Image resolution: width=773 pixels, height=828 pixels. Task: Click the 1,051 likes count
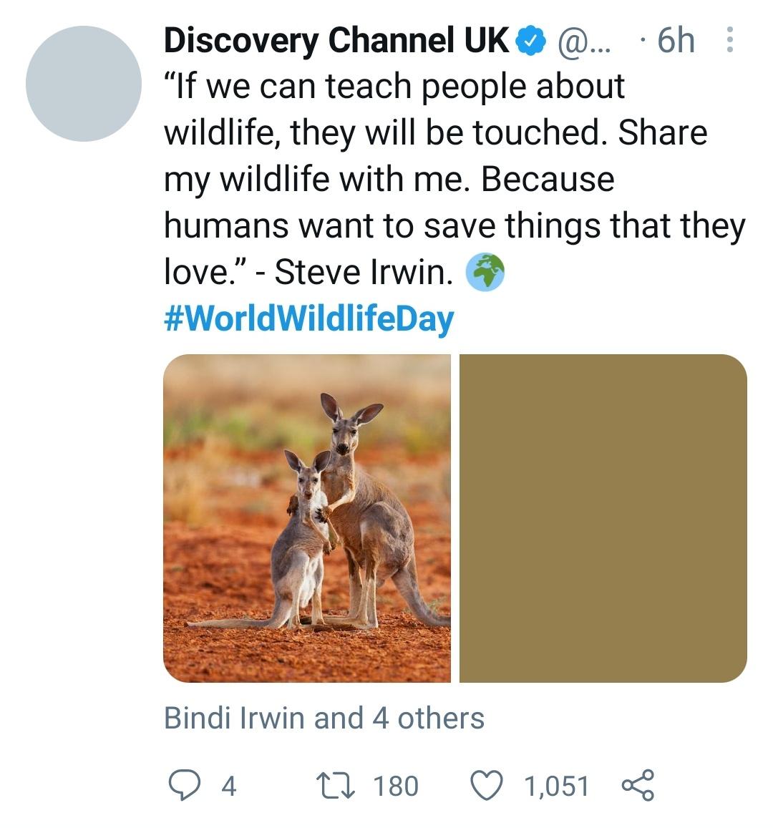click(556, 786)
